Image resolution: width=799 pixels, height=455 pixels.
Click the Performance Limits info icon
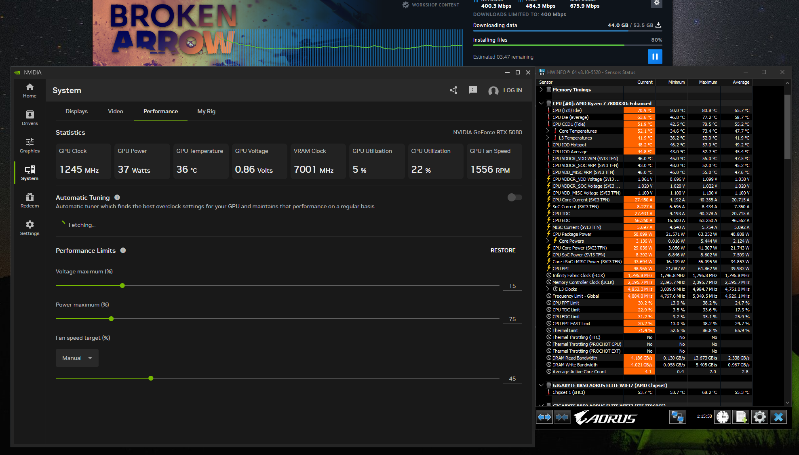pos(123,250)
